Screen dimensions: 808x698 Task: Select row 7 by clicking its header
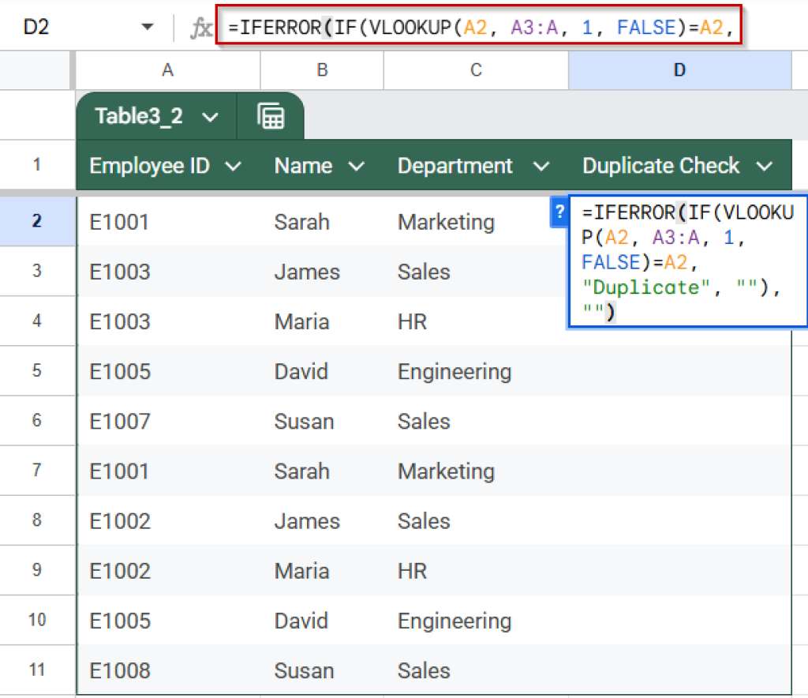[38, 471]
